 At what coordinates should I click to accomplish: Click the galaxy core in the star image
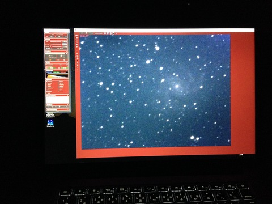(x=177, y=87)
